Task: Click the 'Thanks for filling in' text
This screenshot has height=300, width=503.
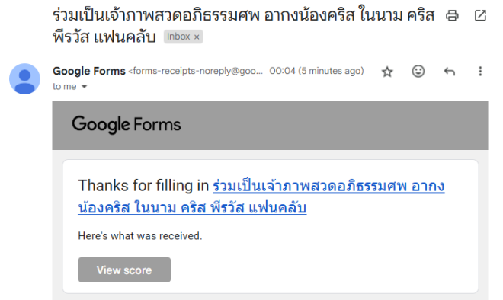Action: click(x=143, y=186)
